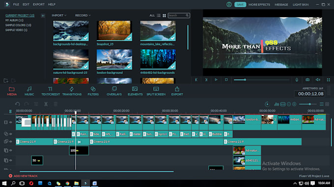Click the trash delete icon above timeline
Screen dimensions: 334x187
[56, 104]
